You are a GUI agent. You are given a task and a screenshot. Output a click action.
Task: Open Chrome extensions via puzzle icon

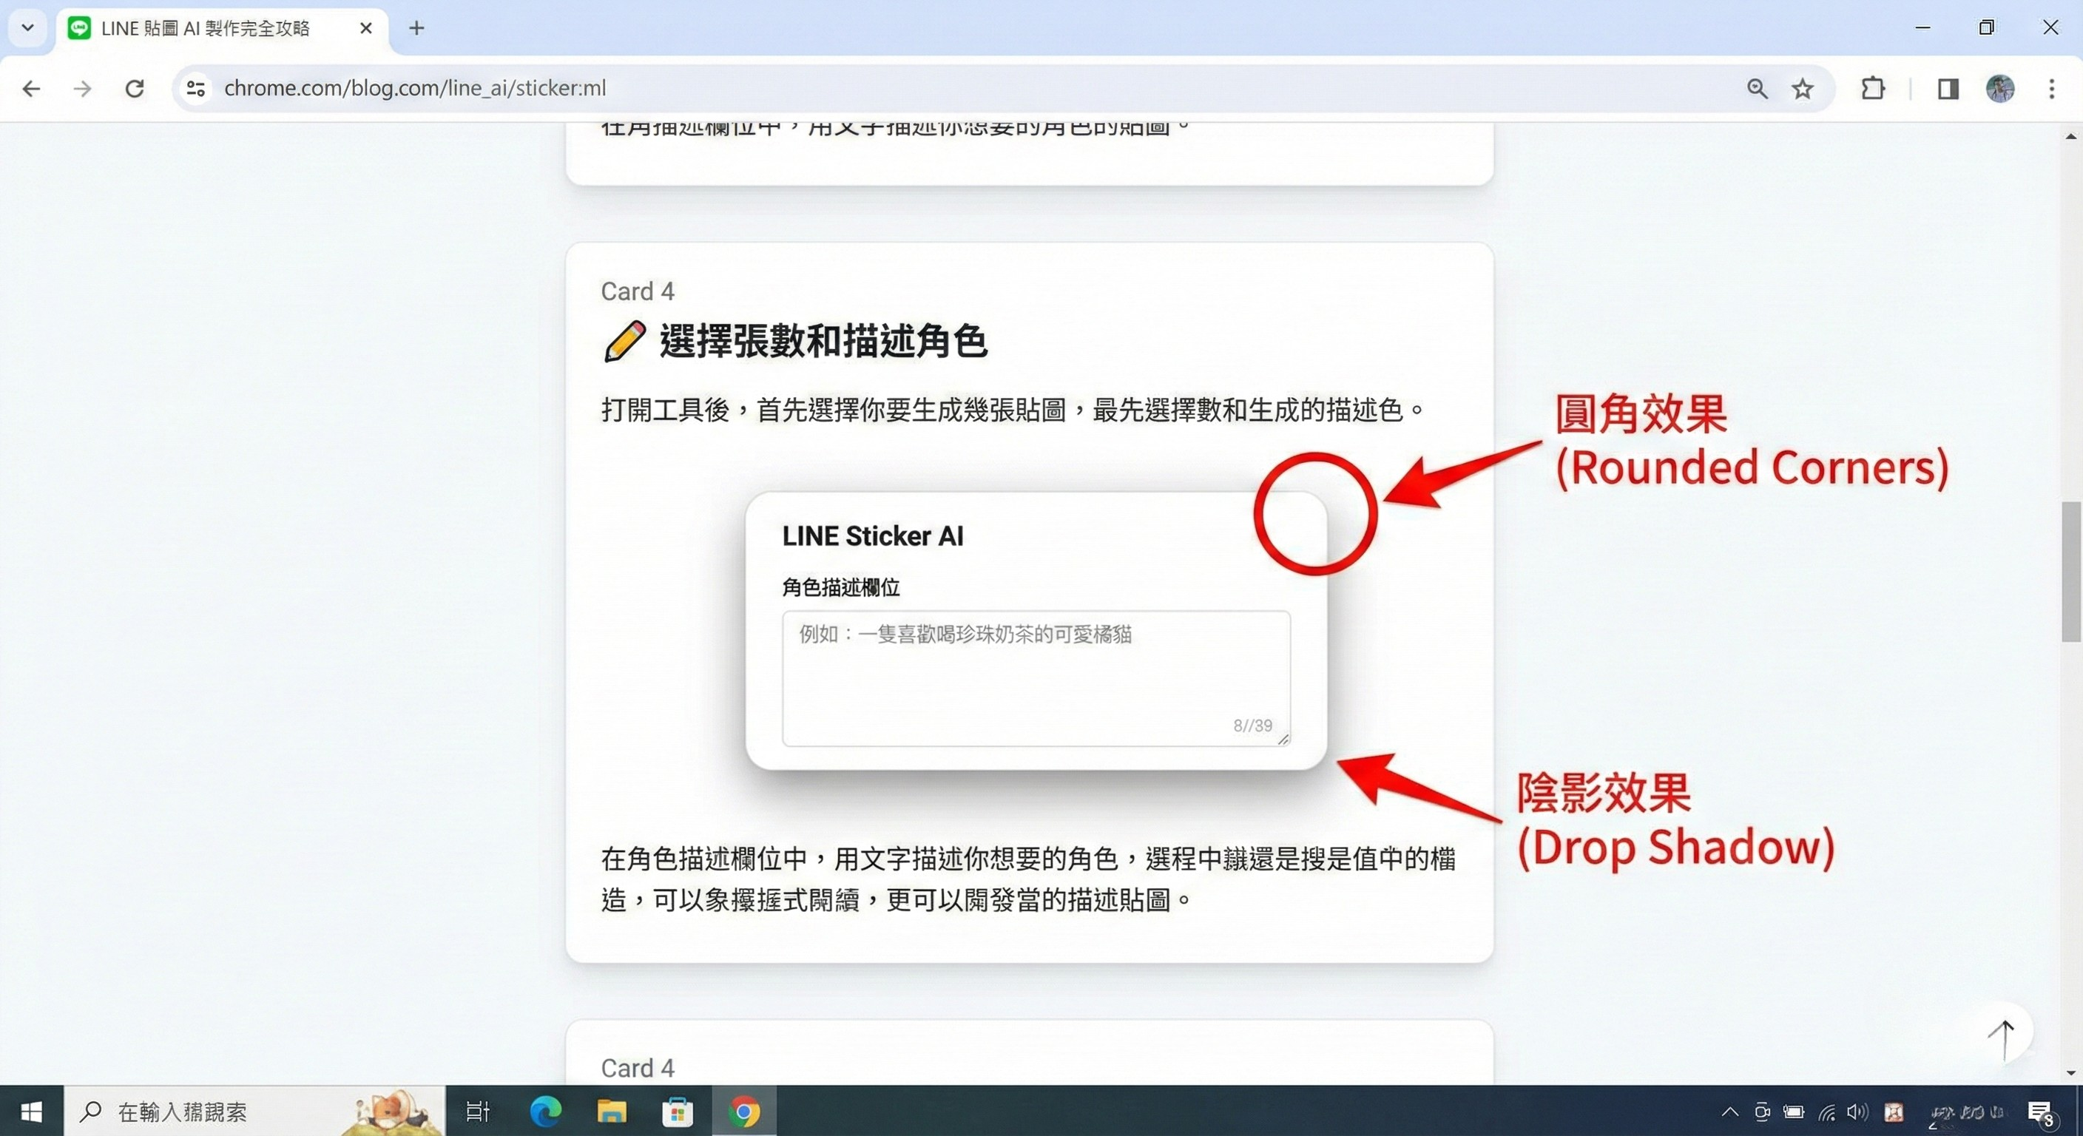click(x=1874, y=89)
